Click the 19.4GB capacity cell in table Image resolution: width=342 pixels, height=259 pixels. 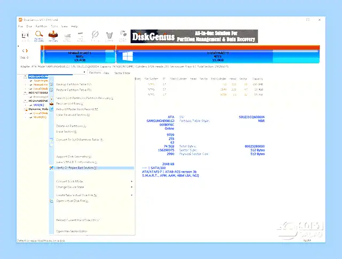[259, 90]
